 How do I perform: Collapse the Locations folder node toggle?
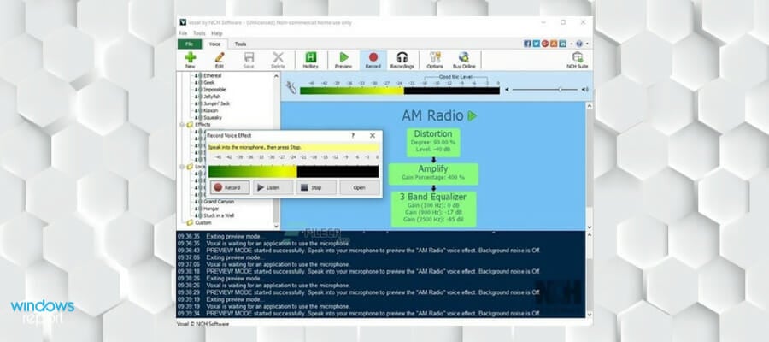point(182,167)
